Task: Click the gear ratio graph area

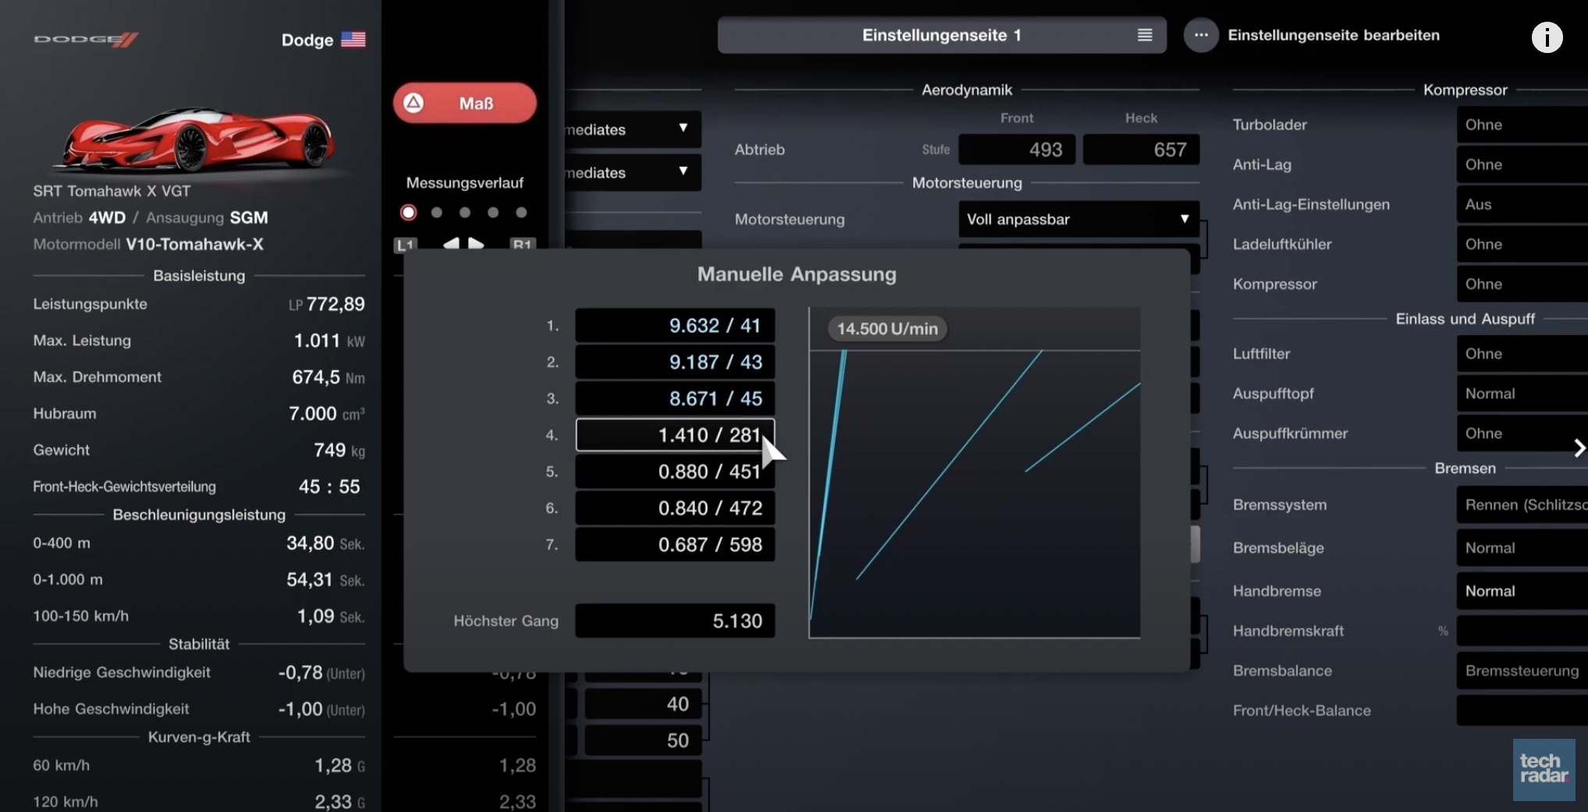Action: [x=975, y=472]
